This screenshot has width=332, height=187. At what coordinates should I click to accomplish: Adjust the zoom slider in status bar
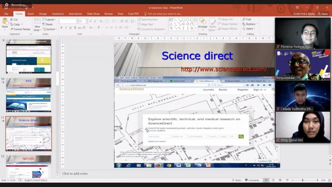tap(303, 180)
